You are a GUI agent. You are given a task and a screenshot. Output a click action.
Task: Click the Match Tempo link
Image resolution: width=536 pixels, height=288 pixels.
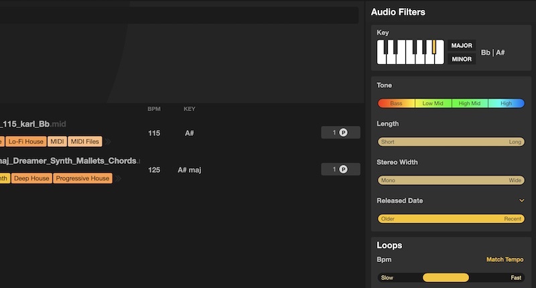pyautogui.click(x=505, y=260)
